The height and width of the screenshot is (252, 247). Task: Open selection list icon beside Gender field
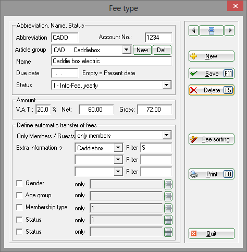(168, 184)
